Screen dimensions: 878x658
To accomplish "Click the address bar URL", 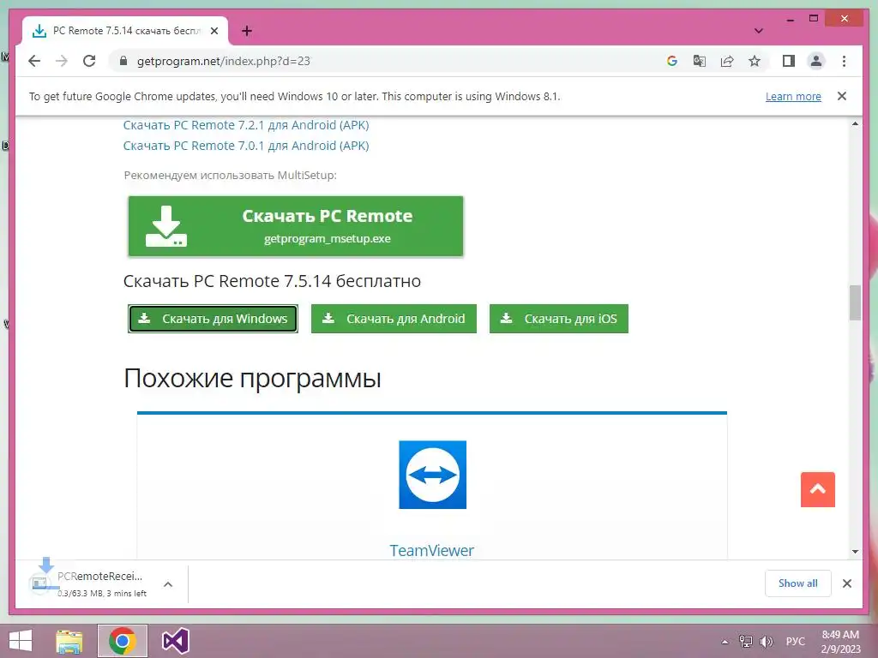I will pyautogui.click(x=224, y=61).
